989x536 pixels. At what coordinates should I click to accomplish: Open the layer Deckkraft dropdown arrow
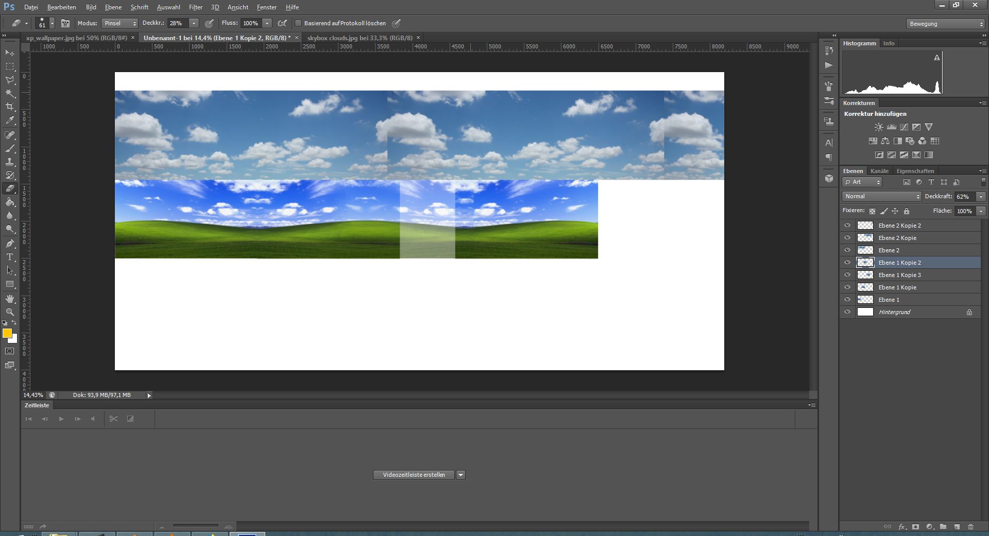pos(981,196)
